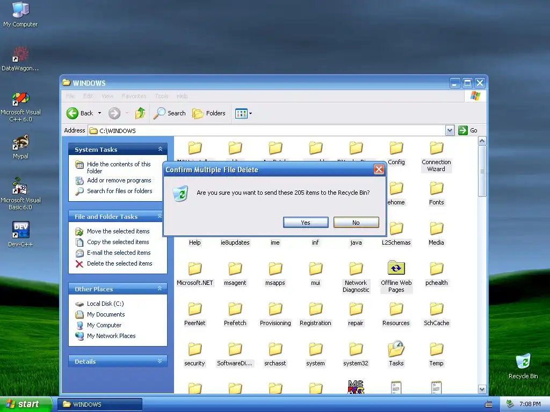Select the Tasks folder icon
The width and height of the screenshot is (550, 412).
396,349
